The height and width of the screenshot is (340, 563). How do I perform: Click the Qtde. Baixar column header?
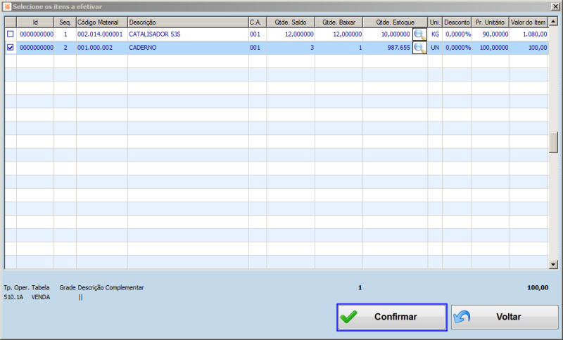tap(339, 22)
